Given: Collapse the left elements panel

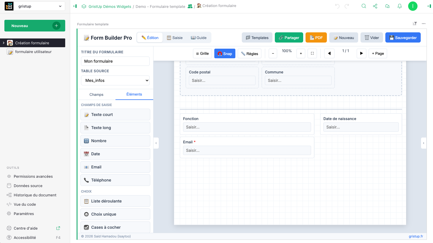Looking at the screenshot, I should click(x=156, y=143).
